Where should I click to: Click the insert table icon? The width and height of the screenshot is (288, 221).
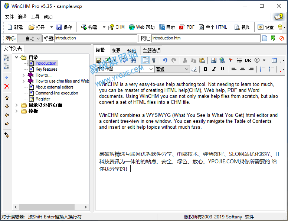274,60
